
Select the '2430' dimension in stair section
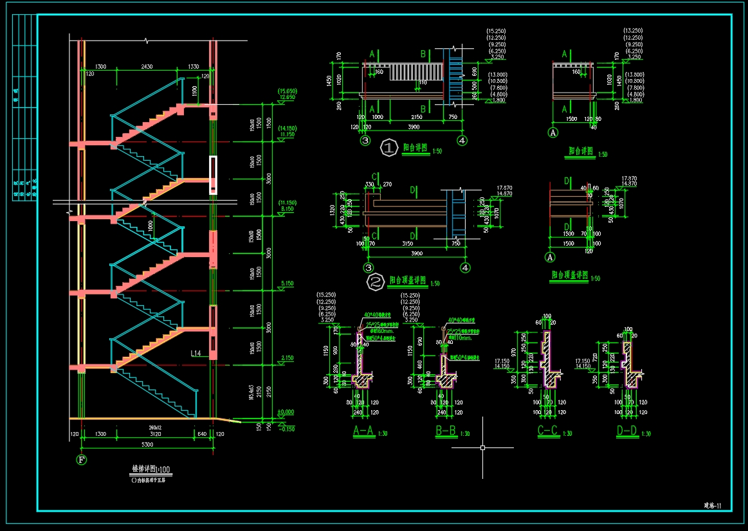tap(147, 67)
